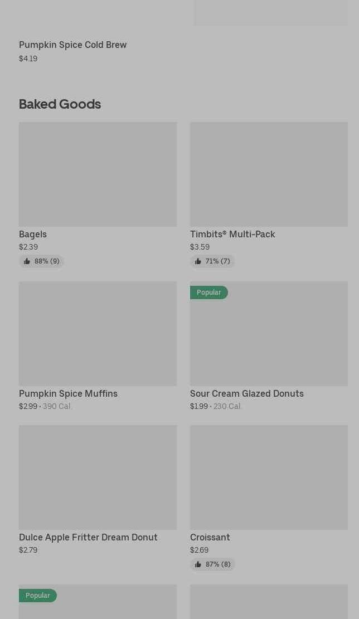
Task: Click the Popular badge below Dulce Apple Fritter
Action: click(x=38, y=596)
